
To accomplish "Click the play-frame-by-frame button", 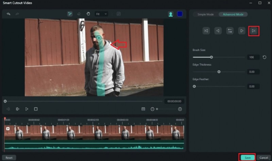I will pyautogui.click(x=18, y=109).
